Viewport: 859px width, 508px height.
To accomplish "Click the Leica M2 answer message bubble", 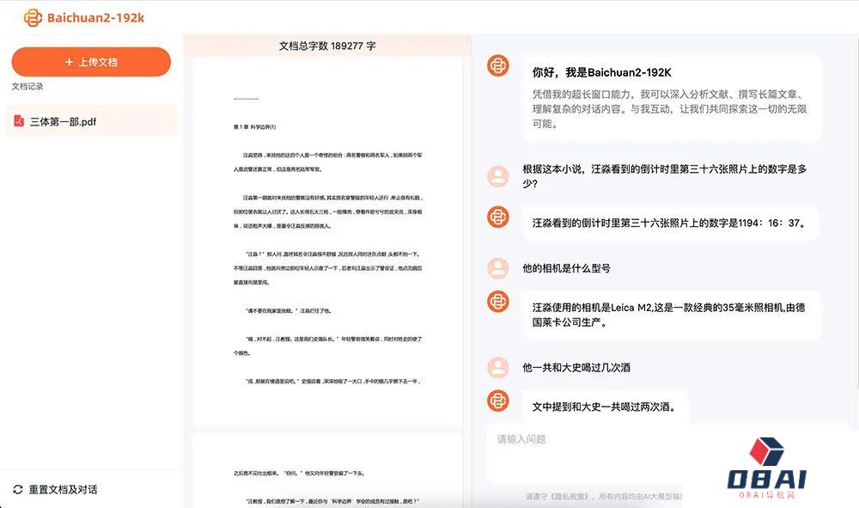I will (671, 315).
